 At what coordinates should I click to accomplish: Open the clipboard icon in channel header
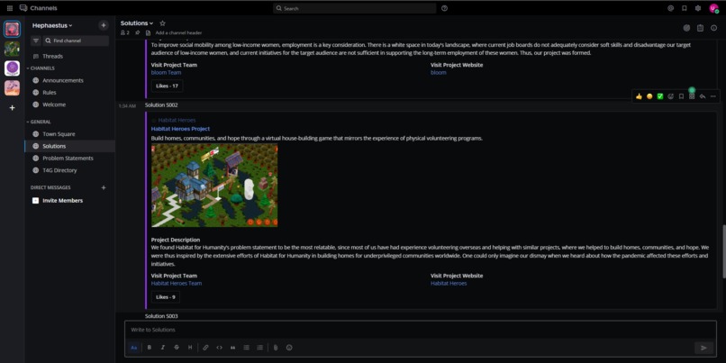700,28
